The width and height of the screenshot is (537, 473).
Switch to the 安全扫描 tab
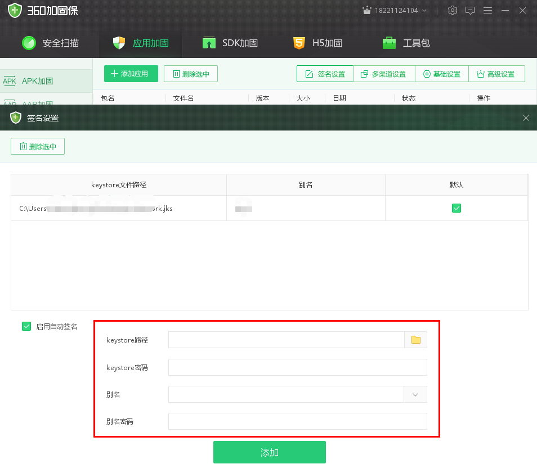pyautogui.click(x=51, y=43)
